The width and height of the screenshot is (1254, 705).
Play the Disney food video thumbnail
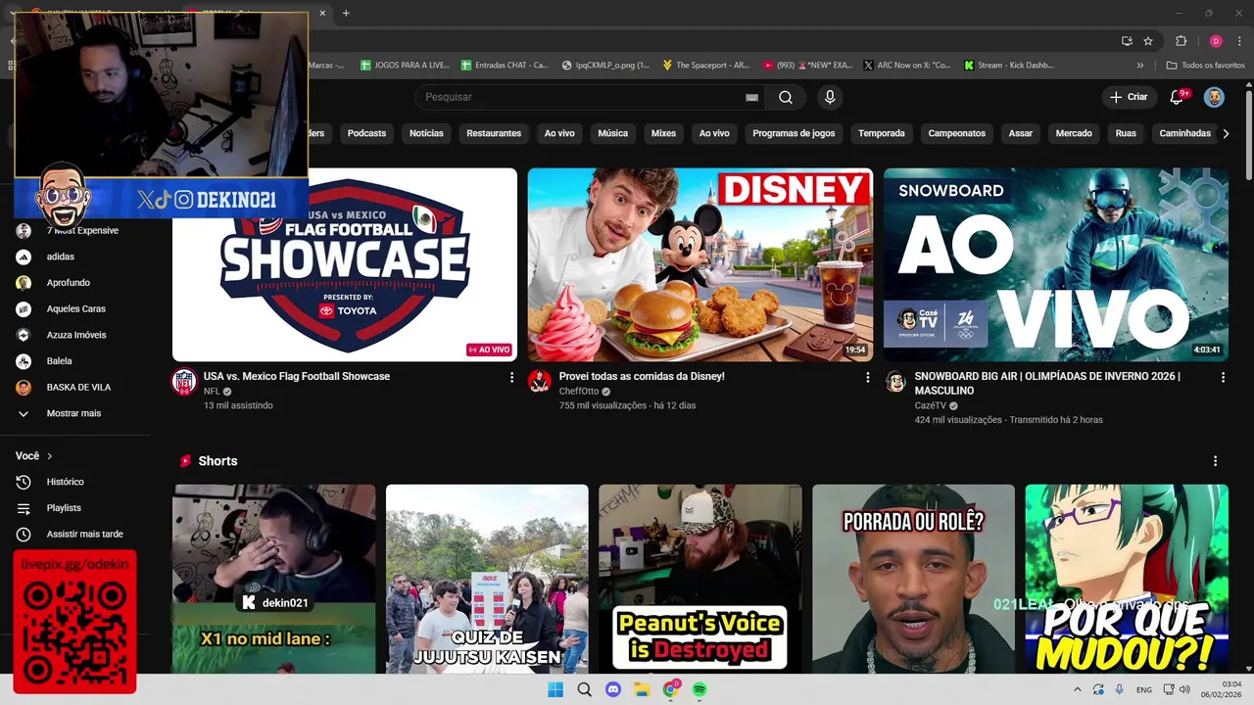click(700, 264)
